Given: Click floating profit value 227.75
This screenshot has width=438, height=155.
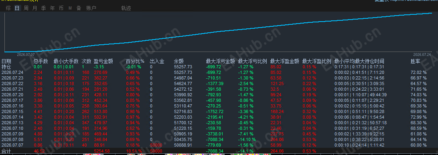Looking at the screenshot, I should coord(277,134).
